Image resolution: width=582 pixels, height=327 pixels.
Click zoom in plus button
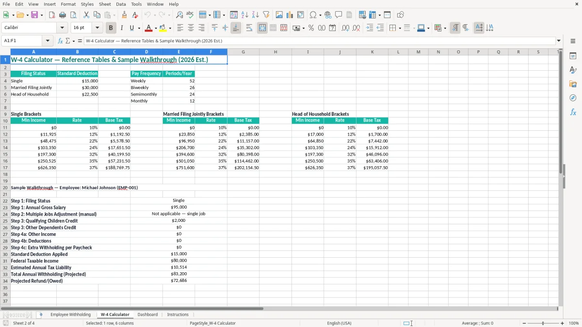point(563,323)
